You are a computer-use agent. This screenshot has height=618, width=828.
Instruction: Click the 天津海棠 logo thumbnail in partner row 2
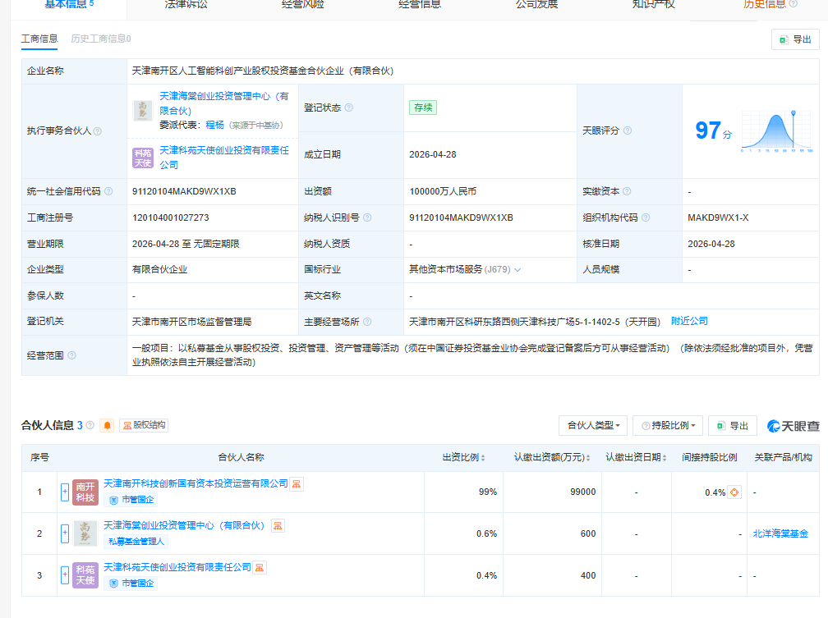tap(85, 533)
